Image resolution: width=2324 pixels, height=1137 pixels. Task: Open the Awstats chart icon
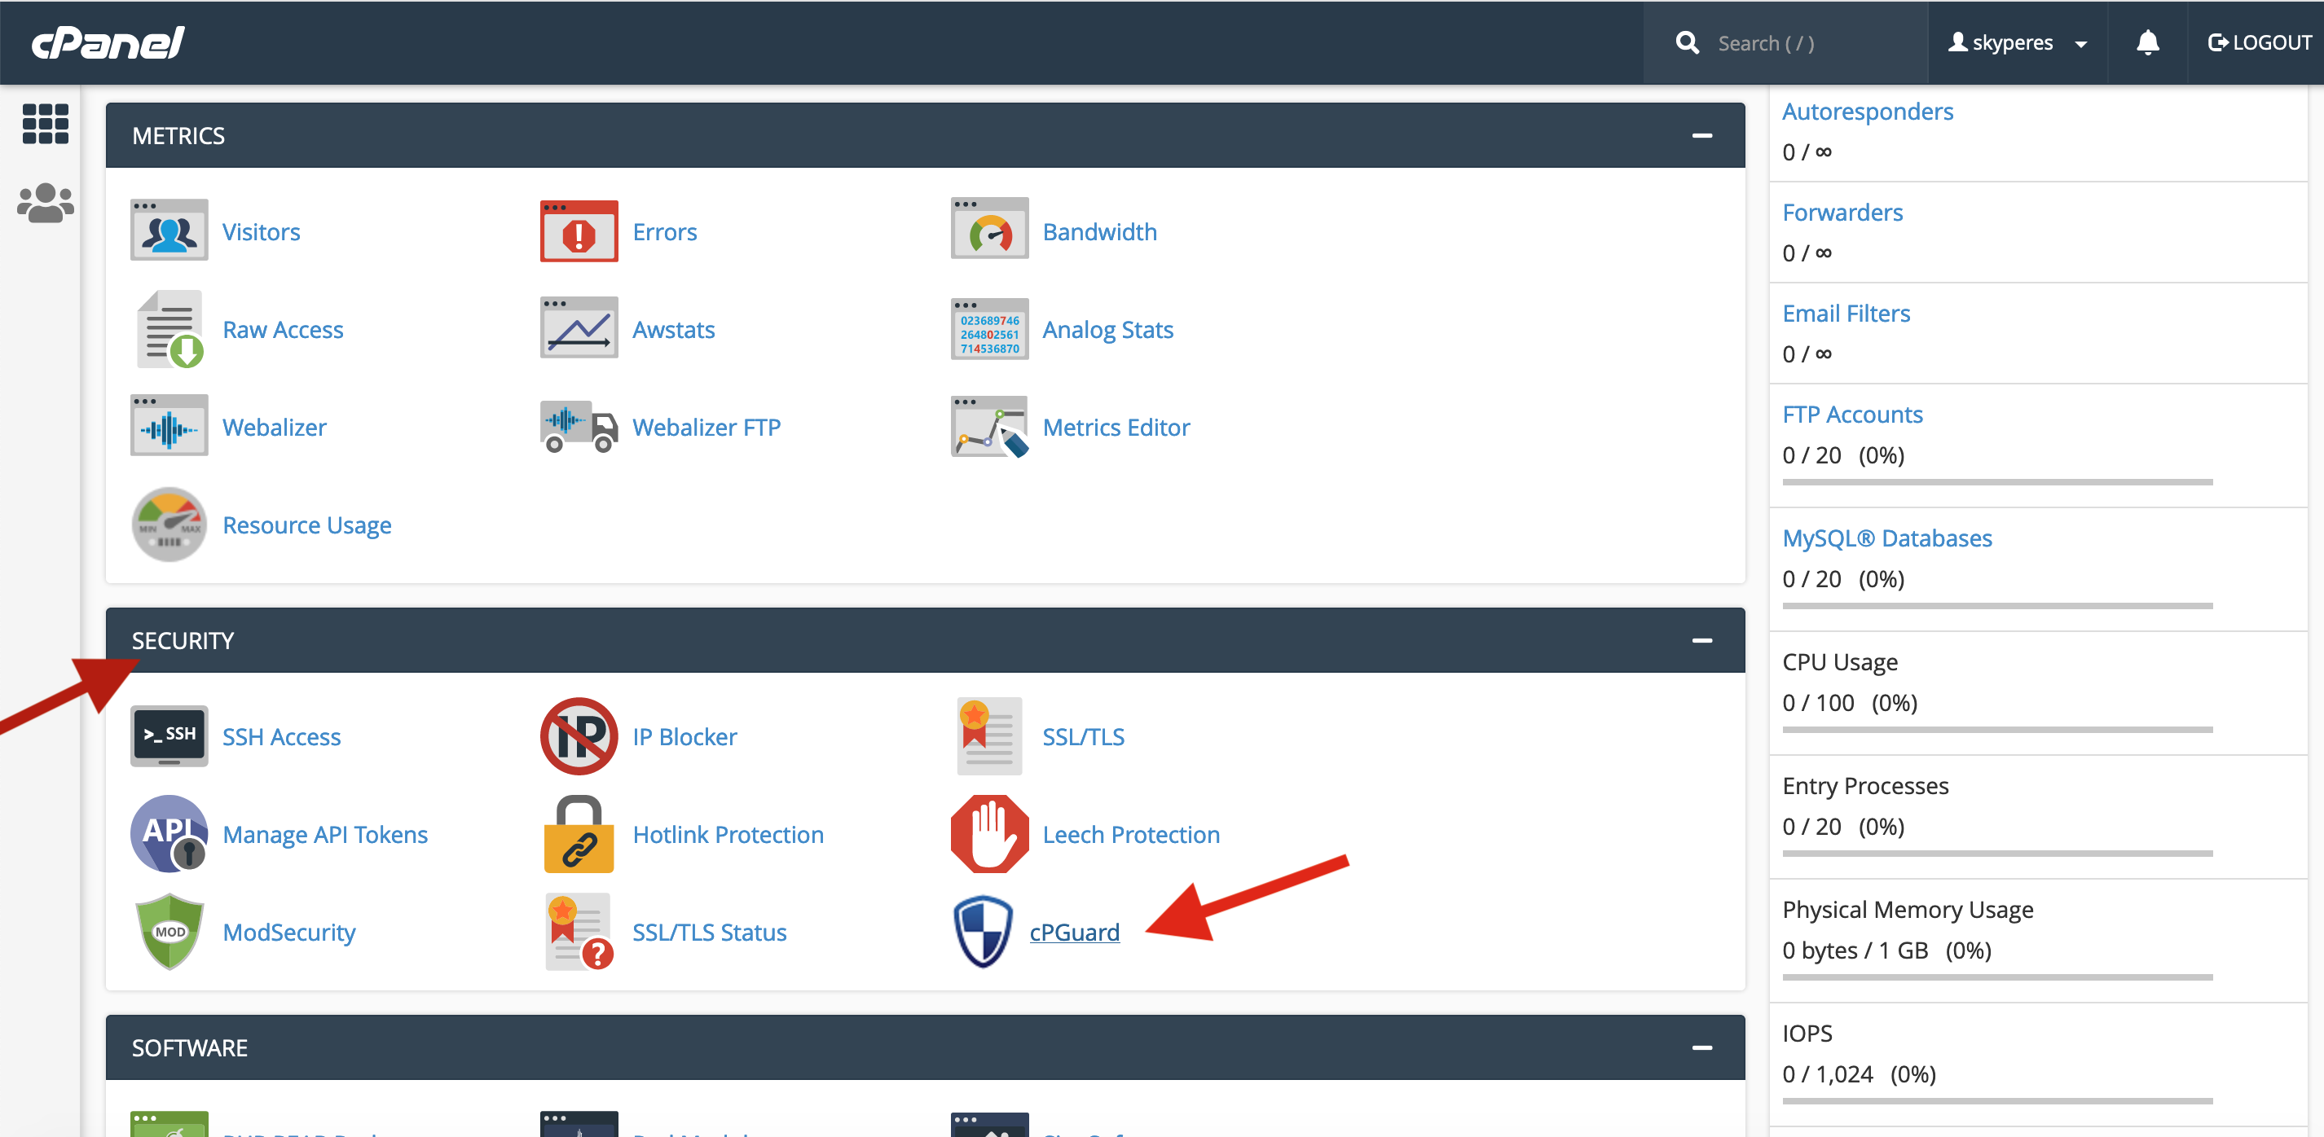(579, 329)
